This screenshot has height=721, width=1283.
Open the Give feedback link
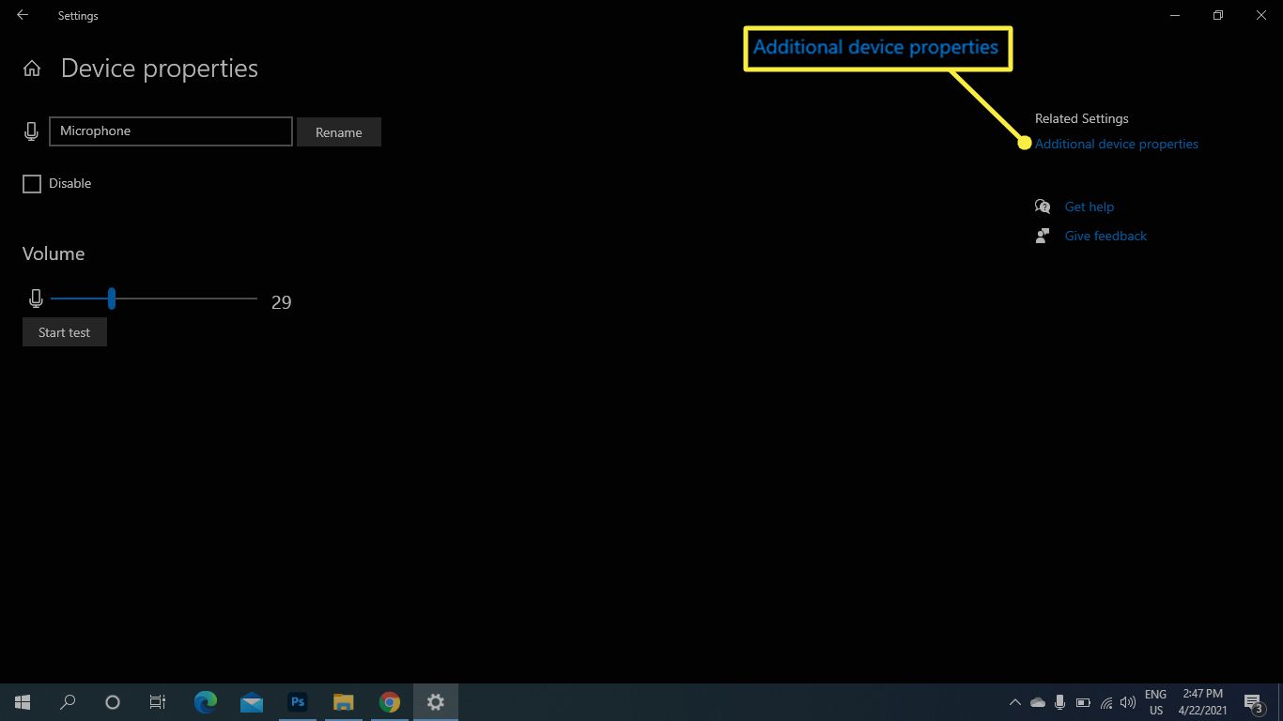click(x=1105, y=236)
